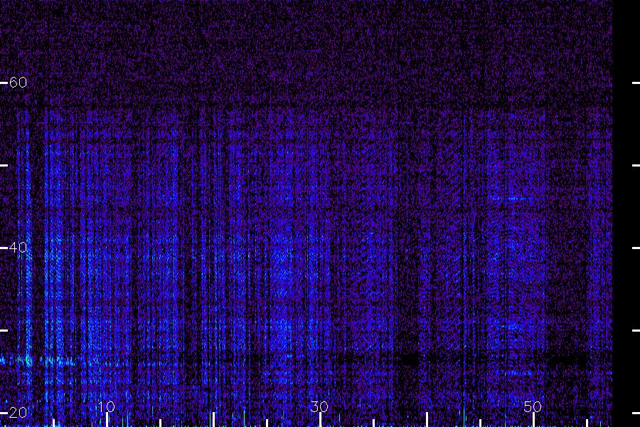Select the 10 label on the time axis
This screenshot has width=640, height=427.
coord(107,406)
